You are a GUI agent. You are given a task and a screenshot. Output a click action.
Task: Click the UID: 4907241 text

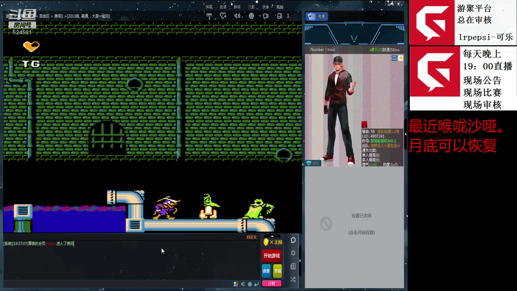[373, 136]
